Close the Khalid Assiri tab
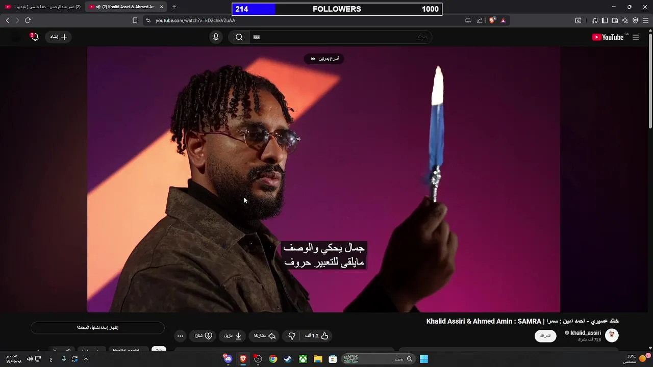 [x=162, y=7]
